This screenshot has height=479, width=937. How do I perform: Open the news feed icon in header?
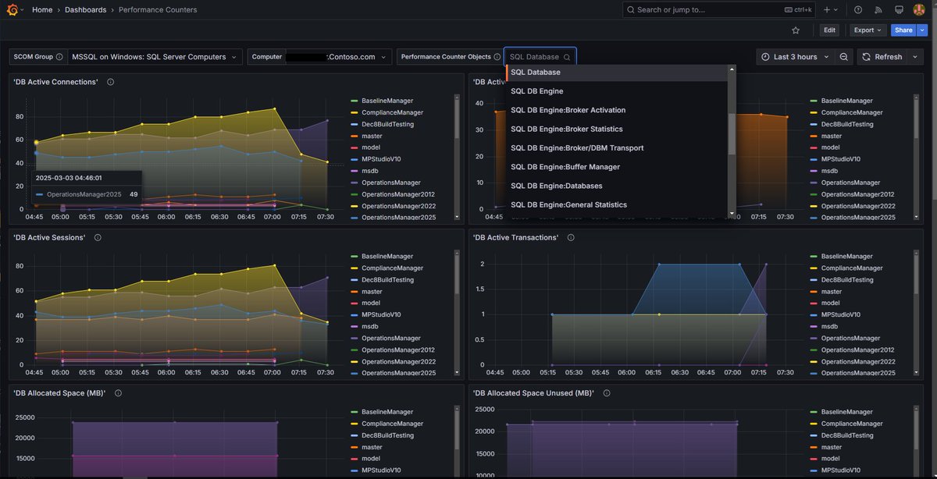point(878,10)
